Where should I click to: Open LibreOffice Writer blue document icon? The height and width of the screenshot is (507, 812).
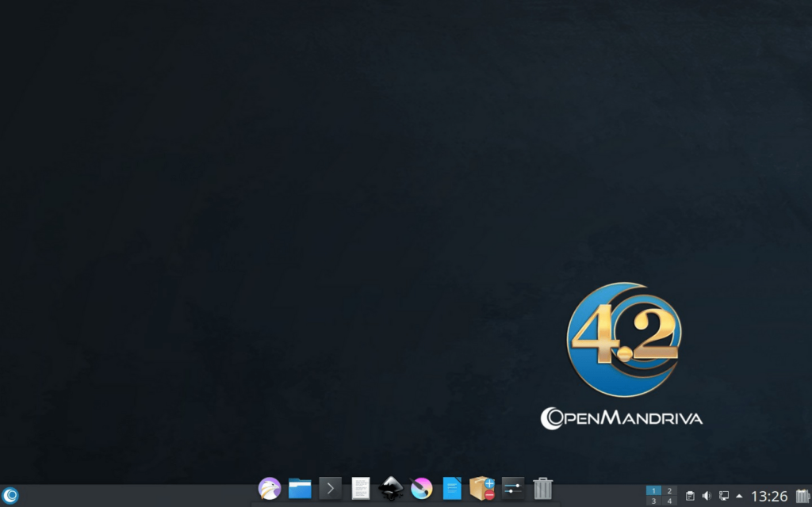[x=452, y=488]
